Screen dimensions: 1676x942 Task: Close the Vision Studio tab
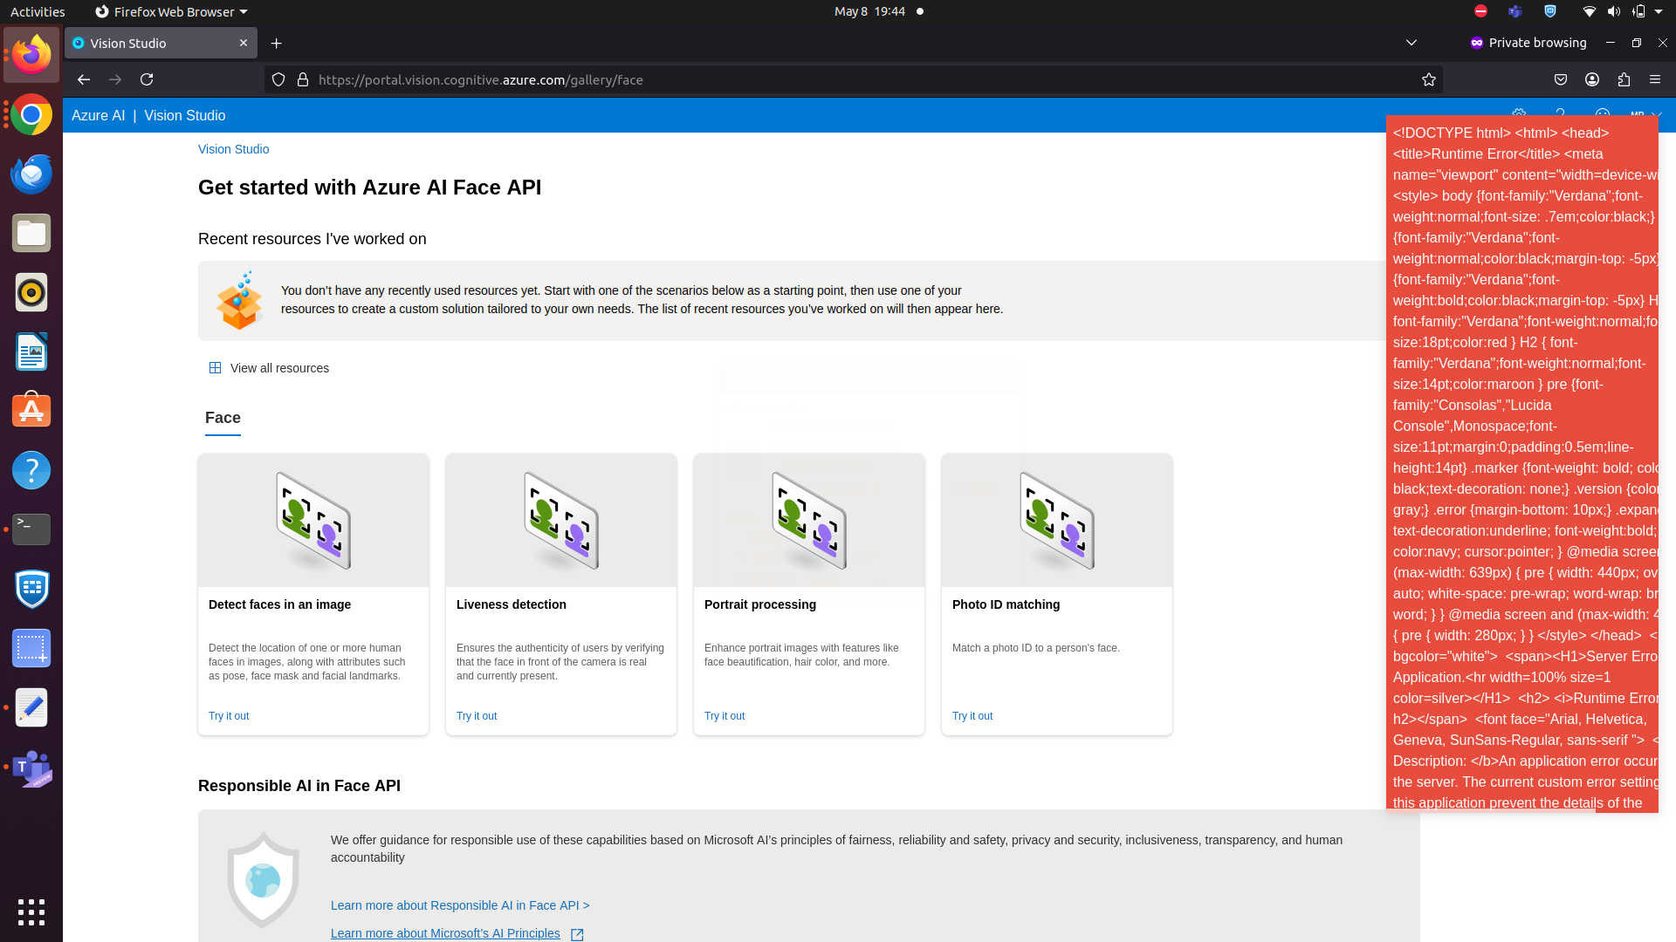(x=244, y=43)
